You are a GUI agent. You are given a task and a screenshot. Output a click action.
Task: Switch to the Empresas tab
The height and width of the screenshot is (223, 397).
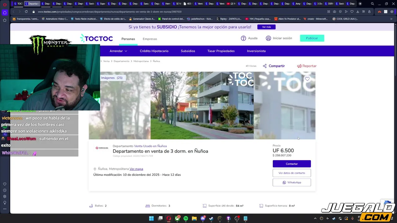point(150,39)
